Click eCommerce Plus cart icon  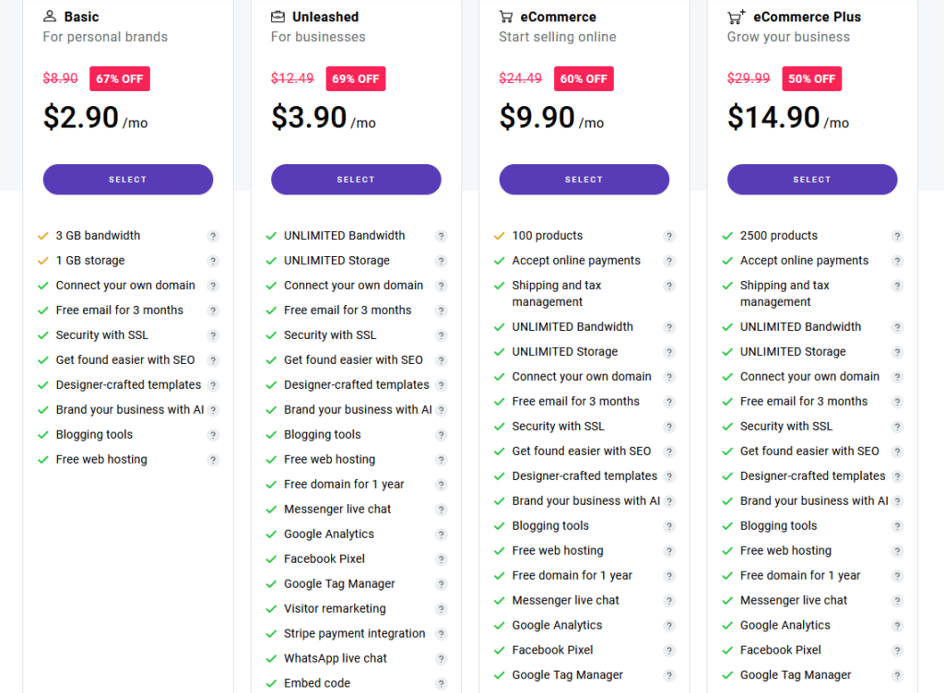[736, 17]
